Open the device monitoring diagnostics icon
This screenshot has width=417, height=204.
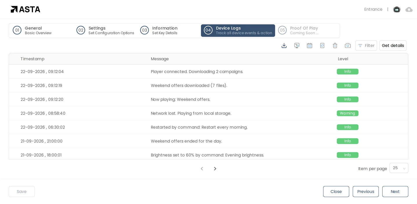click(297, 45)
